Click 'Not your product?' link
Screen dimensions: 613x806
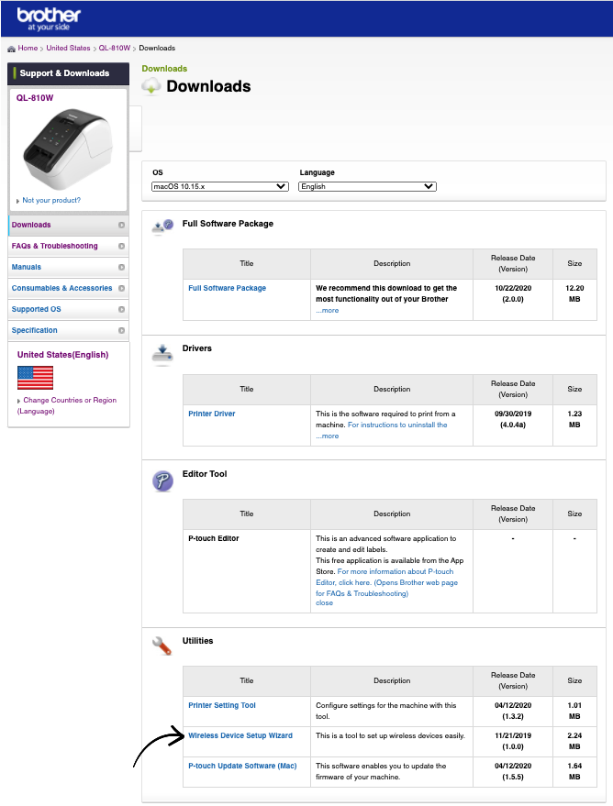click(x=51, y=200)
